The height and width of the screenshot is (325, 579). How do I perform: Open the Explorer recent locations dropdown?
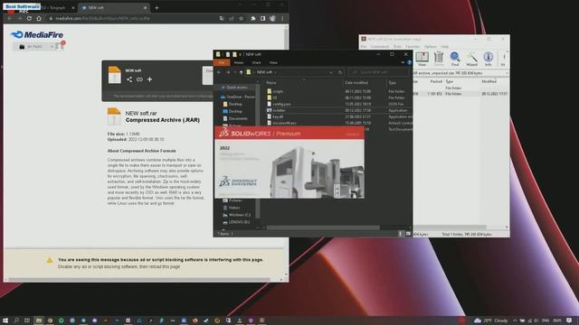click(235, 72)
